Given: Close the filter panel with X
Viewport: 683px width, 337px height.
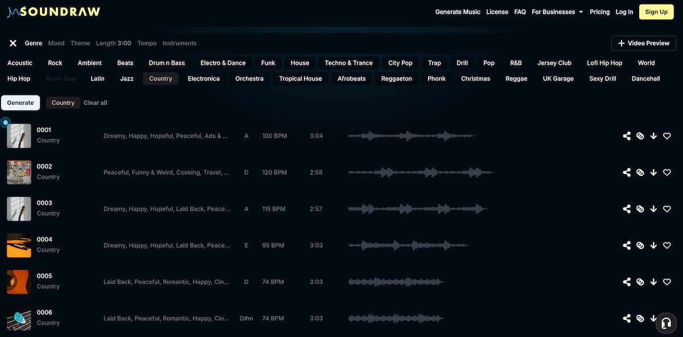Looking at the screenshot, I should pos(13,43).
